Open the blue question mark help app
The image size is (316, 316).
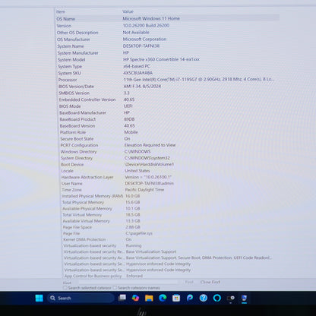tap(204, 298)
